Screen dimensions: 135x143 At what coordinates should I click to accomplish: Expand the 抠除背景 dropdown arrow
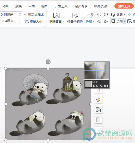point(63,22)
